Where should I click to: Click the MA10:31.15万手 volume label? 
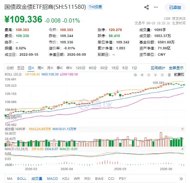(64, 129)
